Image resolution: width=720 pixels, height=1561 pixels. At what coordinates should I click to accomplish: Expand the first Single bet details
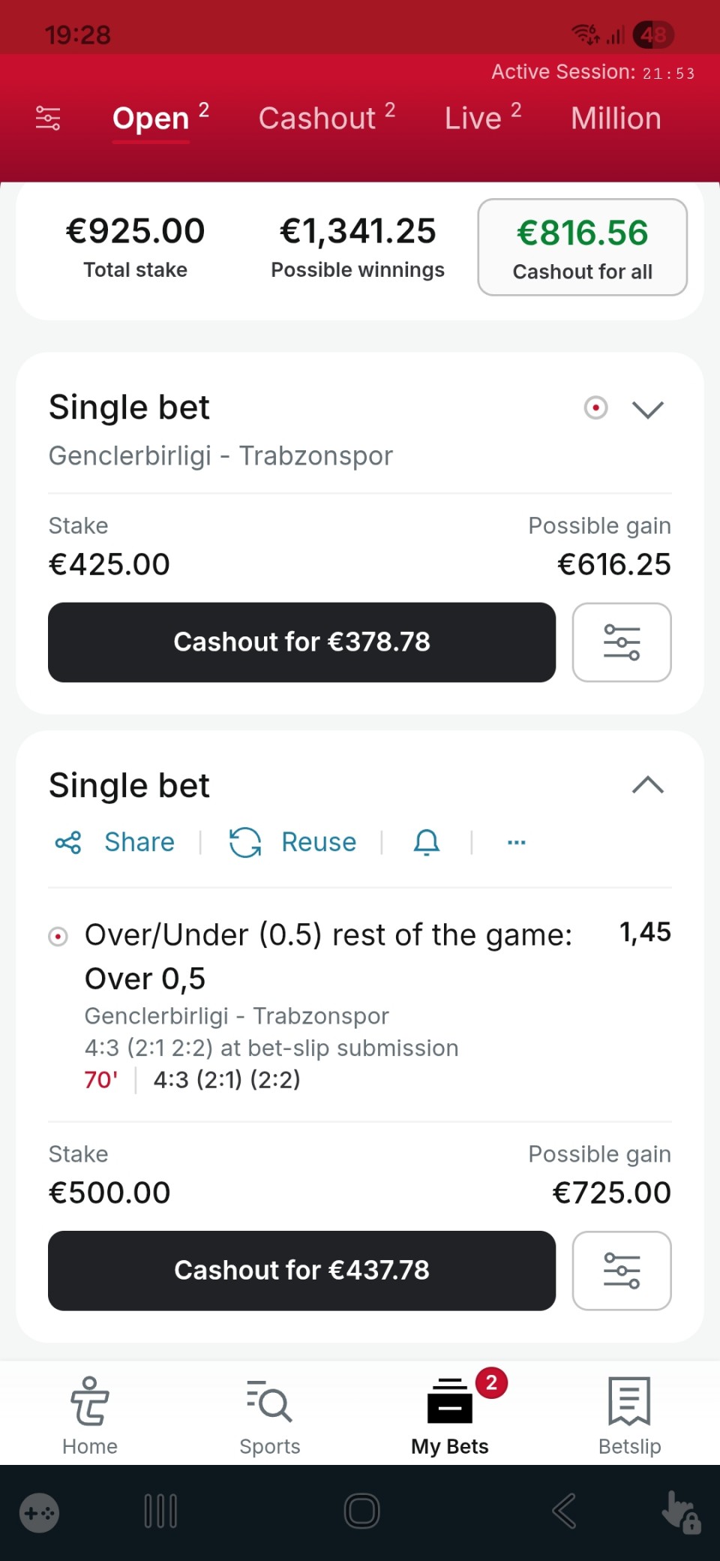point(648,410)
